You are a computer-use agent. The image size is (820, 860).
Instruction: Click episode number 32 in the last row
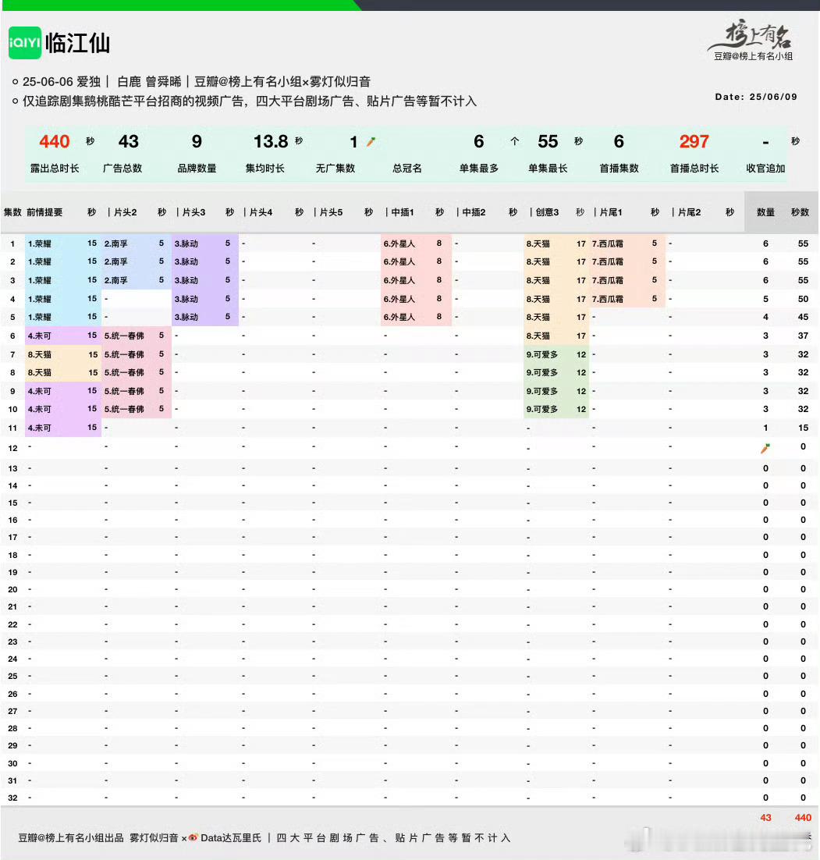point(12,798)
